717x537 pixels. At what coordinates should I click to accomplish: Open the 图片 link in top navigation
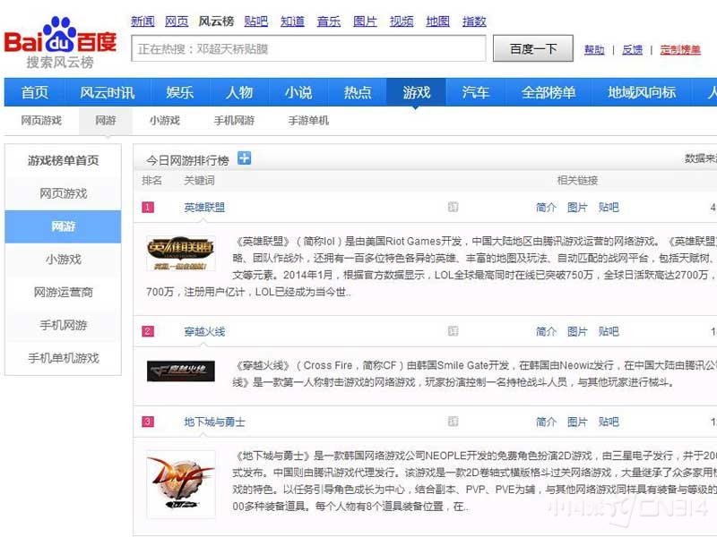[x=365, y=21]
